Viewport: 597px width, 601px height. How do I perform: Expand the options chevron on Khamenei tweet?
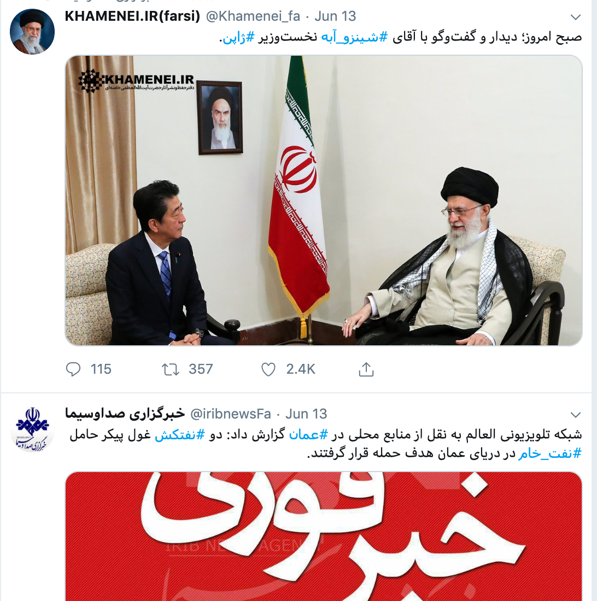click(576, 17)
